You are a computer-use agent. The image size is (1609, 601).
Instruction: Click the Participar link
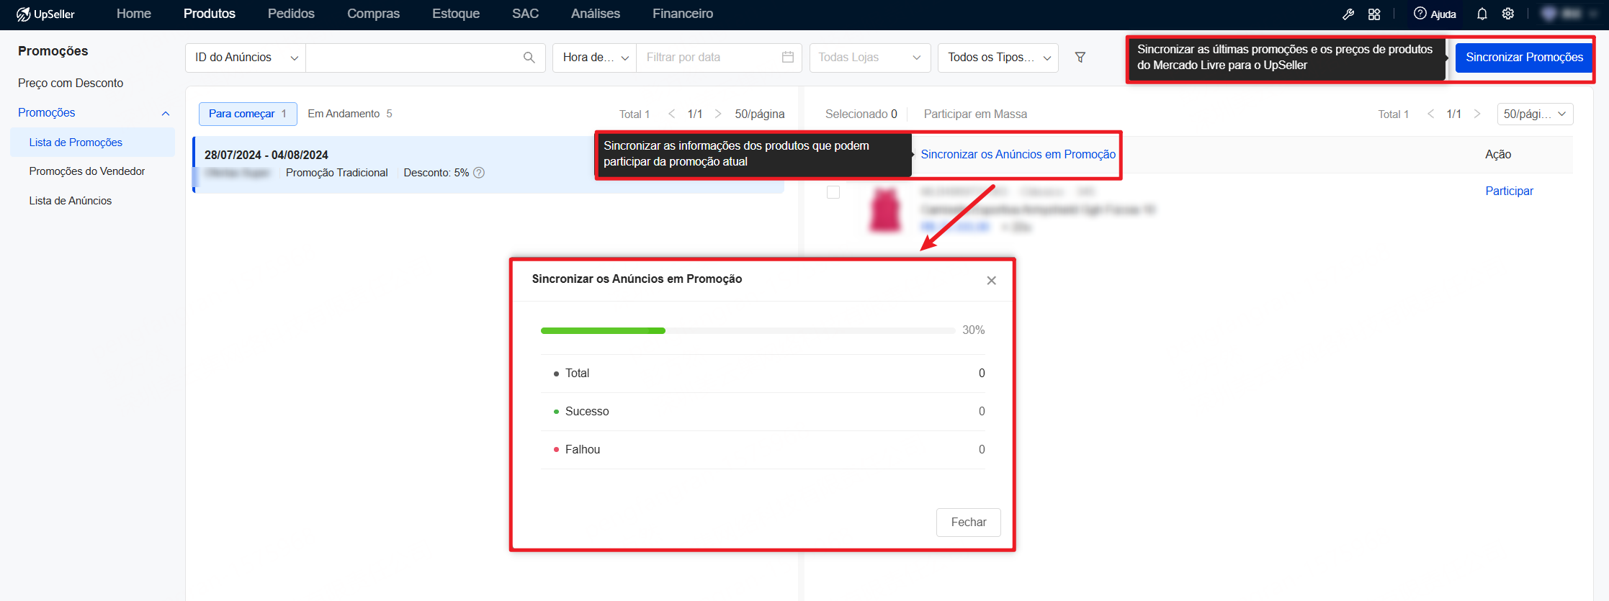click(x=1509, y=191)
